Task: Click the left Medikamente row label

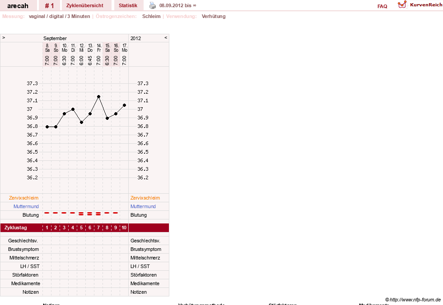Action: (26, 283)
